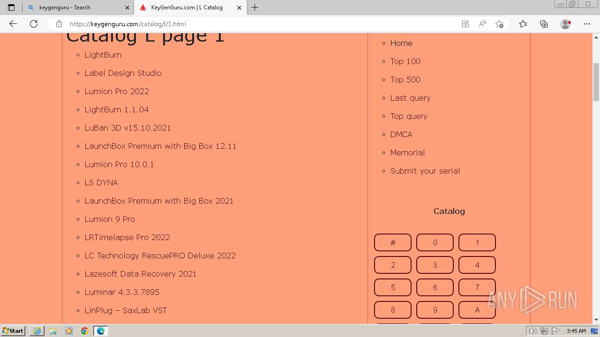Select the KeyGenGuru.com L Catalog tab
600x337 pixels.
point(190,7)
